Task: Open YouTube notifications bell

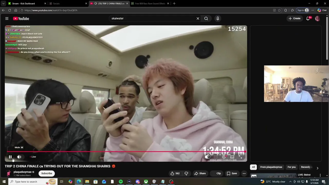Action: 308,18
